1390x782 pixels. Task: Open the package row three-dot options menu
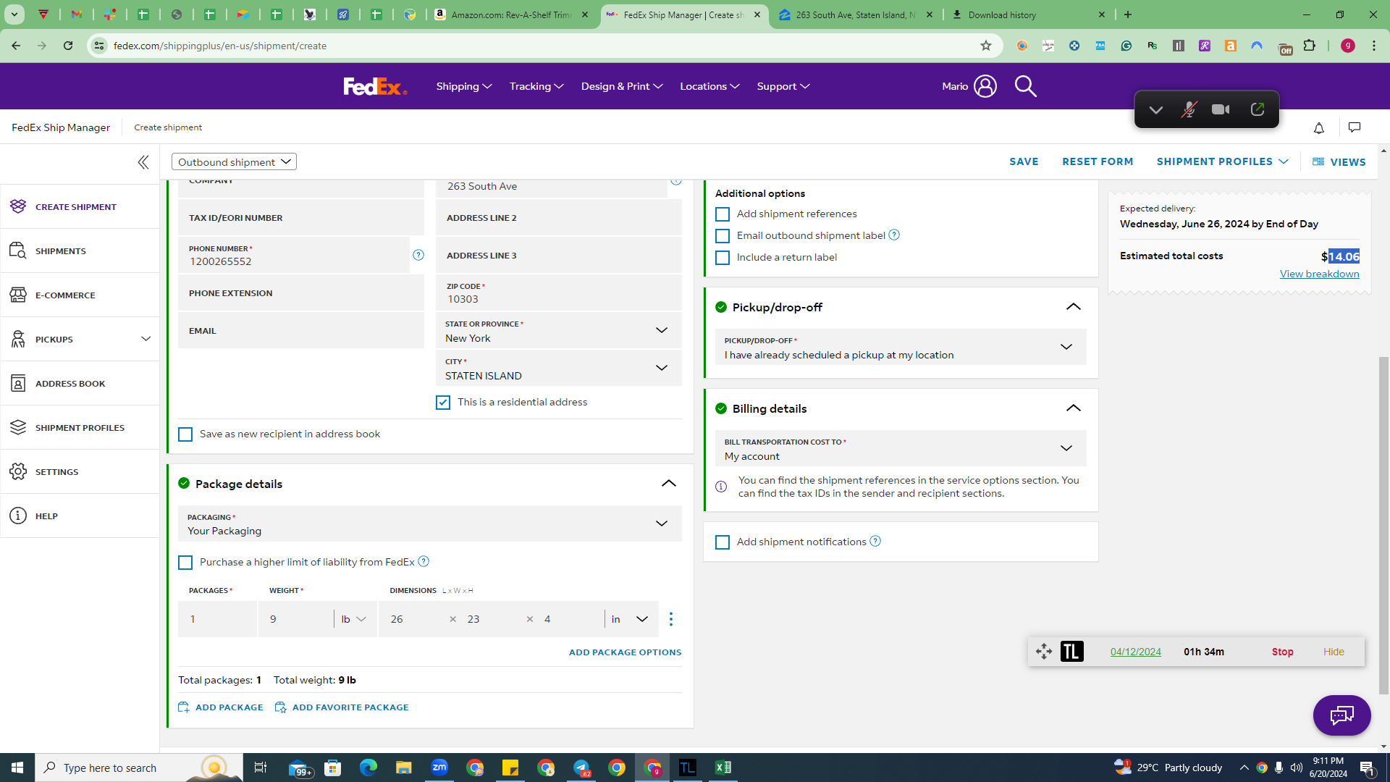671,619
